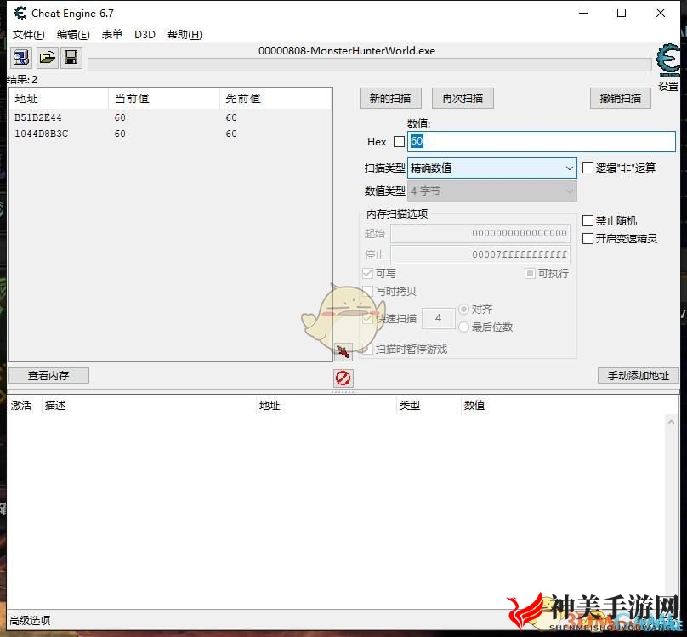Select address B51B2E44 in results
This screenshot has width=687, height=637.
pyautogui.click(x=37, y=117)
